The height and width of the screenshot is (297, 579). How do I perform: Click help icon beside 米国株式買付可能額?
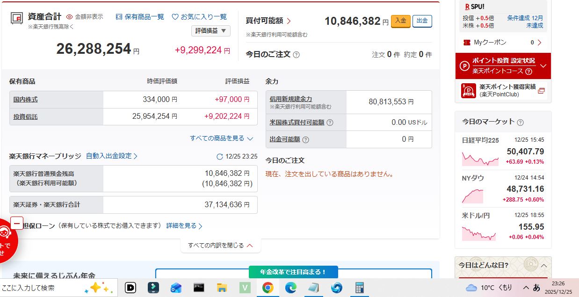point(330,123)
